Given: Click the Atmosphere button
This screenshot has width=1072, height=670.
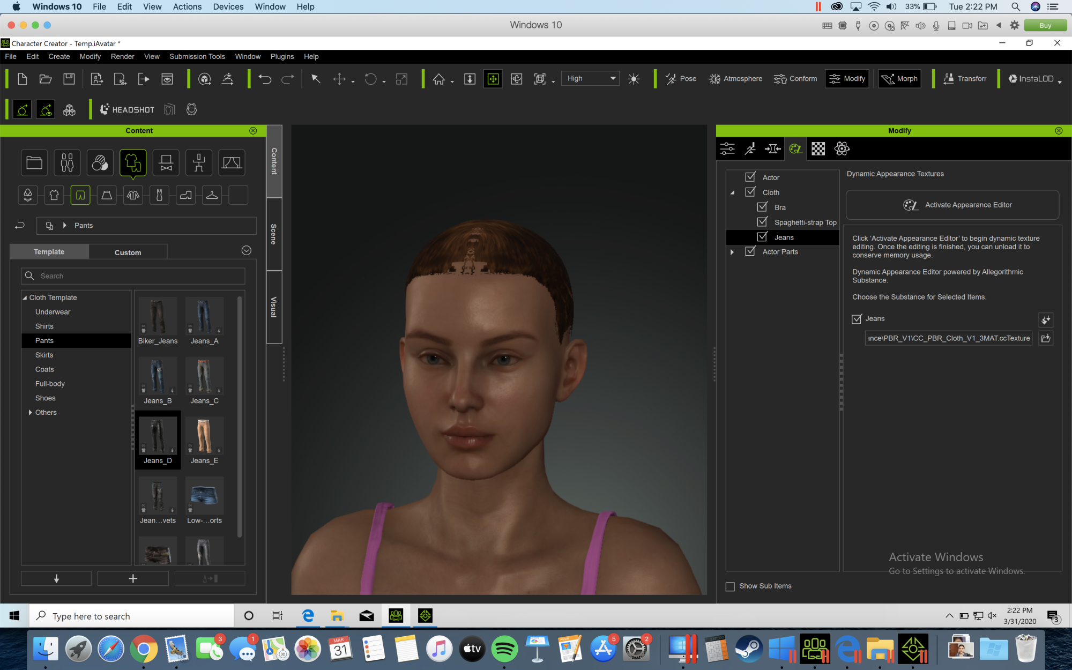Looking at the screenshot, I should [x=735, y=79].
